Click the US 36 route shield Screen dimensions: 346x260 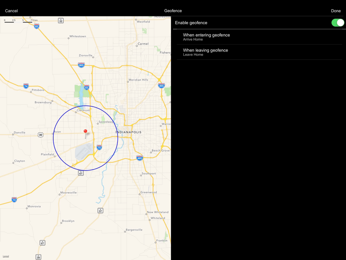(40, 135)
